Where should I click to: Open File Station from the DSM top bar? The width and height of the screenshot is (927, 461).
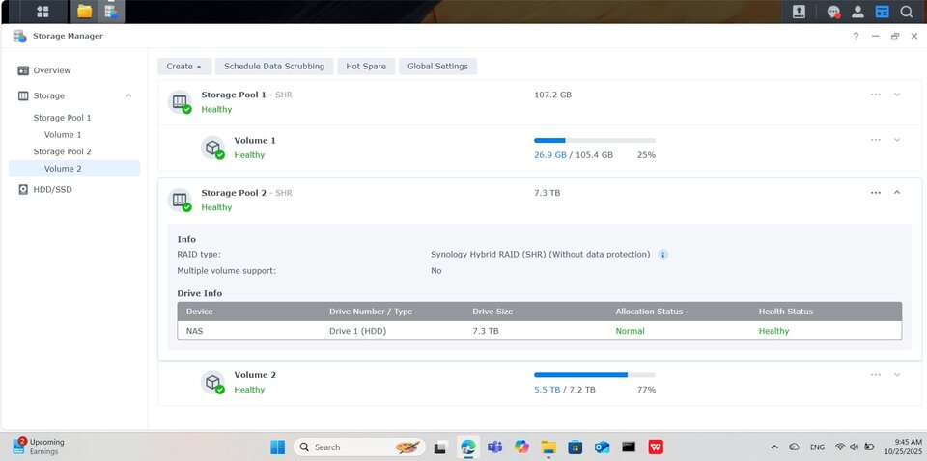[x=85, y=12]
